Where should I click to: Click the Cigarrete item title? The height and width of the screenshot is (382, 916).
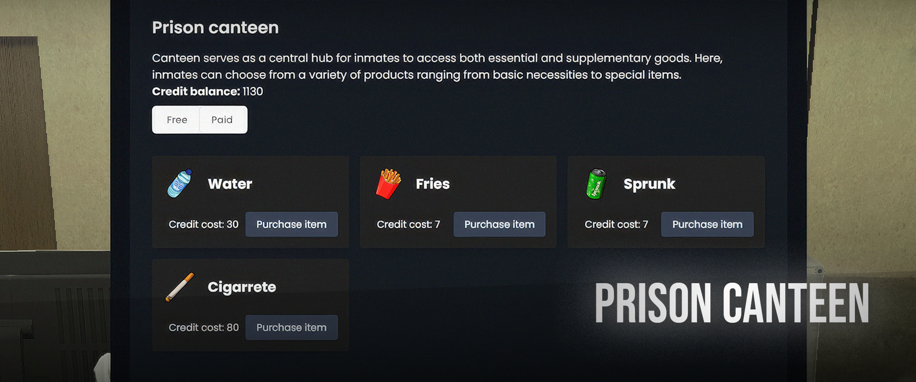pyautogui.click(x=242, y=287)
